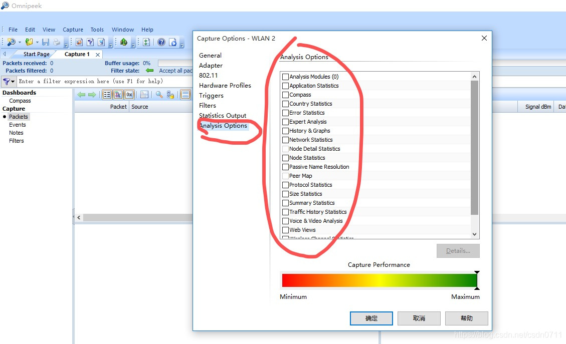Open the Edit menu

point(30,30)
